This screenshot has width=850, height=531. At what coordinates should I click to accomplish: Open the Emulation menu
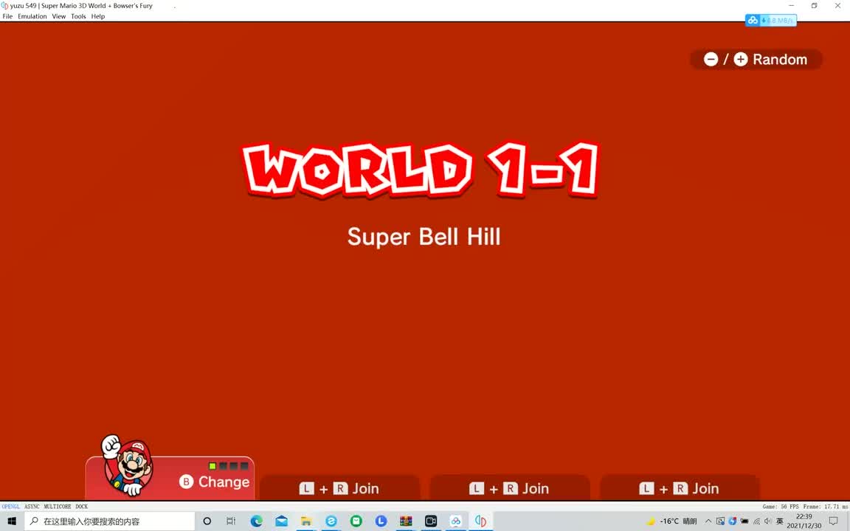tap(32, 16)
